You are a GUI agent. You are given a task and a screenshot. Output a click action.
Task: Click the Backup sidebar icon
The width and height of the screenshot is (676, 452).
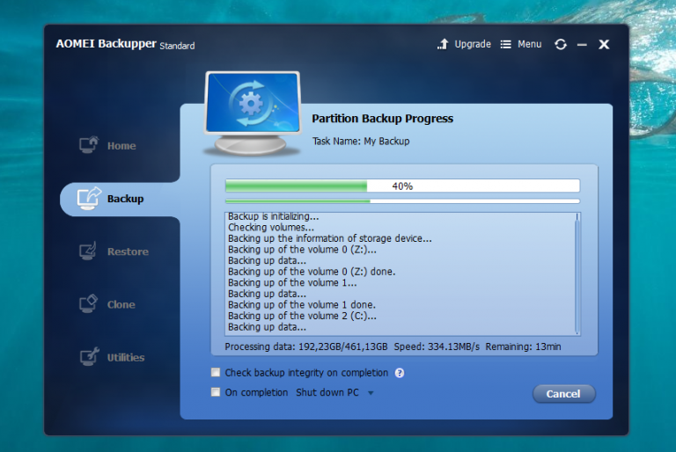pos(88,199)
